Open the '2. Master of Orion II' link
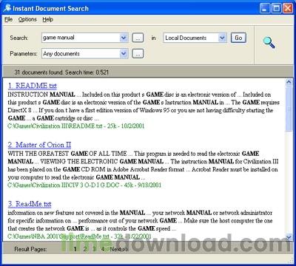 pyautogui.click(x=39, y=145)
